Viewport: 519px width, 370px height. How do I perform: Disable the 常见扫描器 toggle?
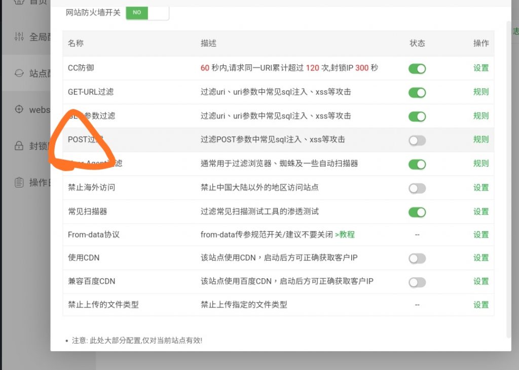(417, 212)
